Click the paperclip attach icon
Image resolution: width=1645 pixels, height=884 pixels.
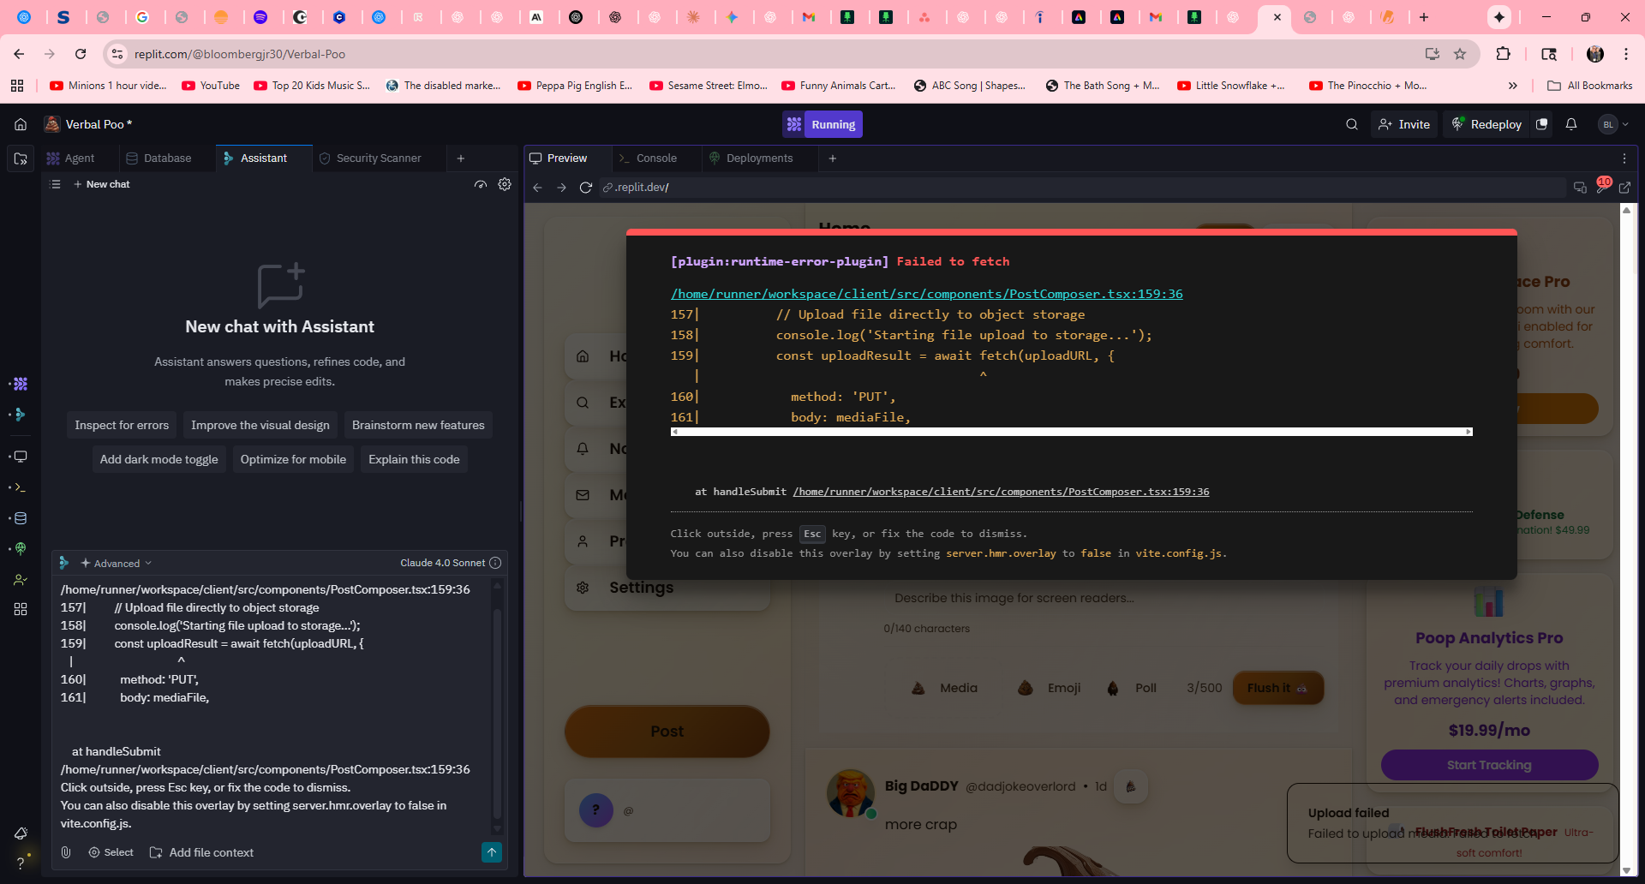pyautogui.click(x=66, y=852)
